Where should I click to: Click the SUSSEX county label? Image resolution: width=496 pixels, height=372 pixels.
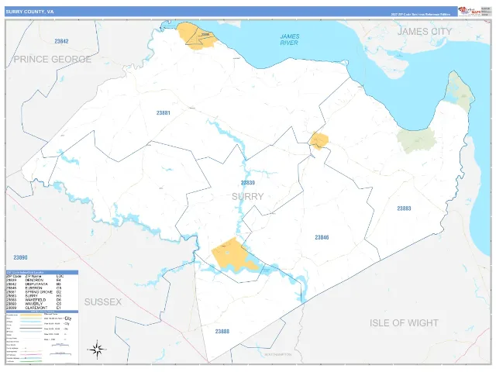click(x=103, y=302)
